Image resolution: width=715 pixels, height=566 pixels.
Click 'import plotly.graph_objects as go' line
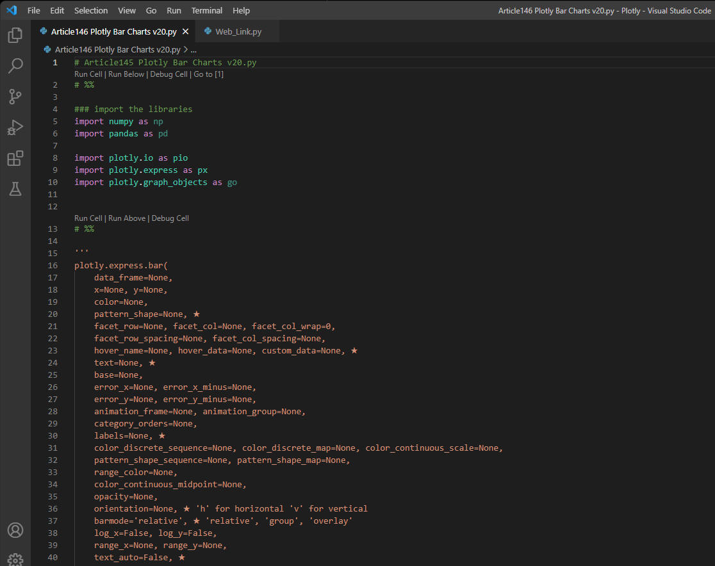(156, 182)
